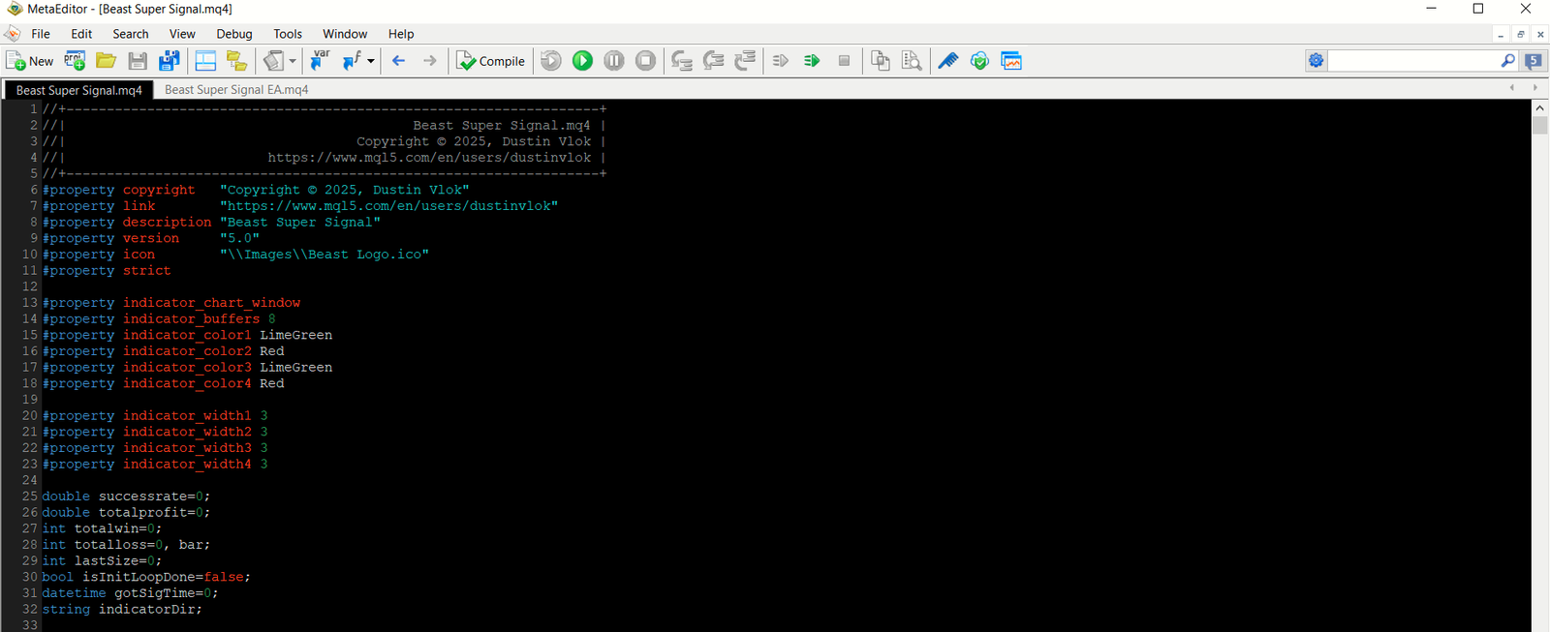Open the Help menu
The height and width of the screenshot is (632, 1550).
click(401, 34)
